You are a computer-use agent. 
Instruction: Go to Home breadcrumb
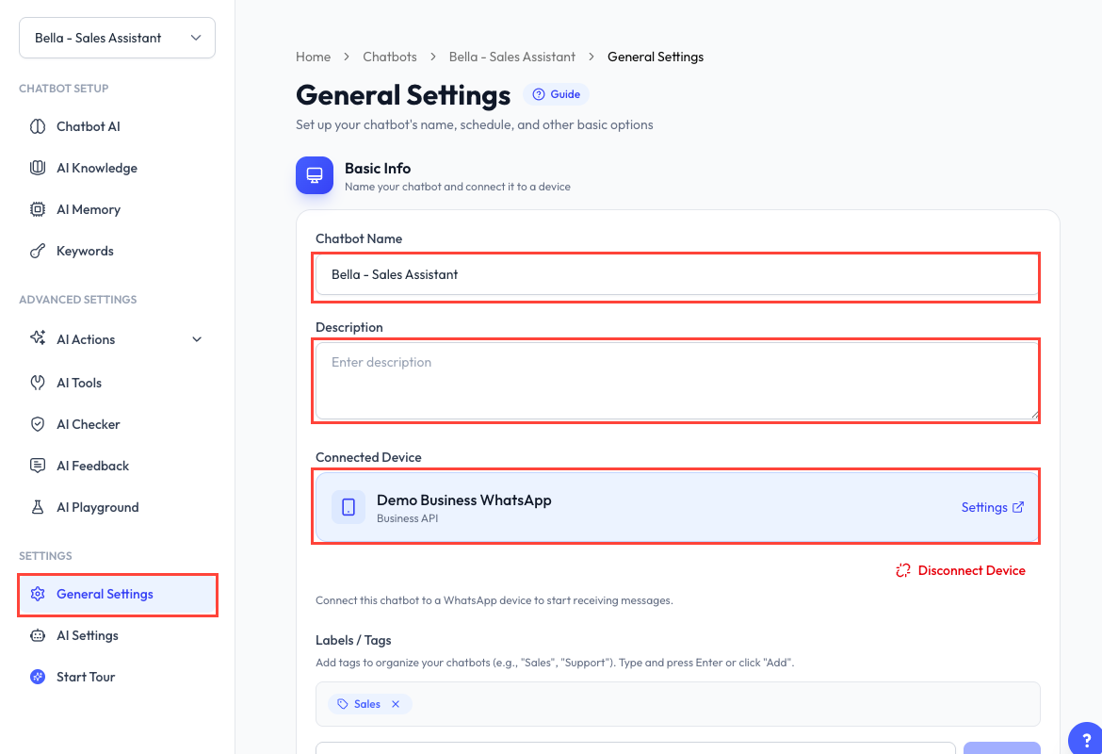tap(313, 57)
